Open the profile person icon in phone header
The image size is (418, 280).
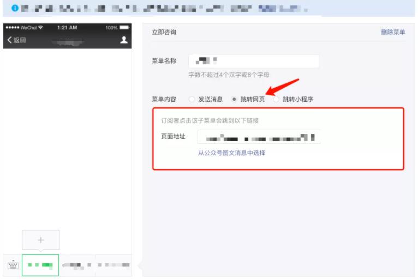pos(124,40)
